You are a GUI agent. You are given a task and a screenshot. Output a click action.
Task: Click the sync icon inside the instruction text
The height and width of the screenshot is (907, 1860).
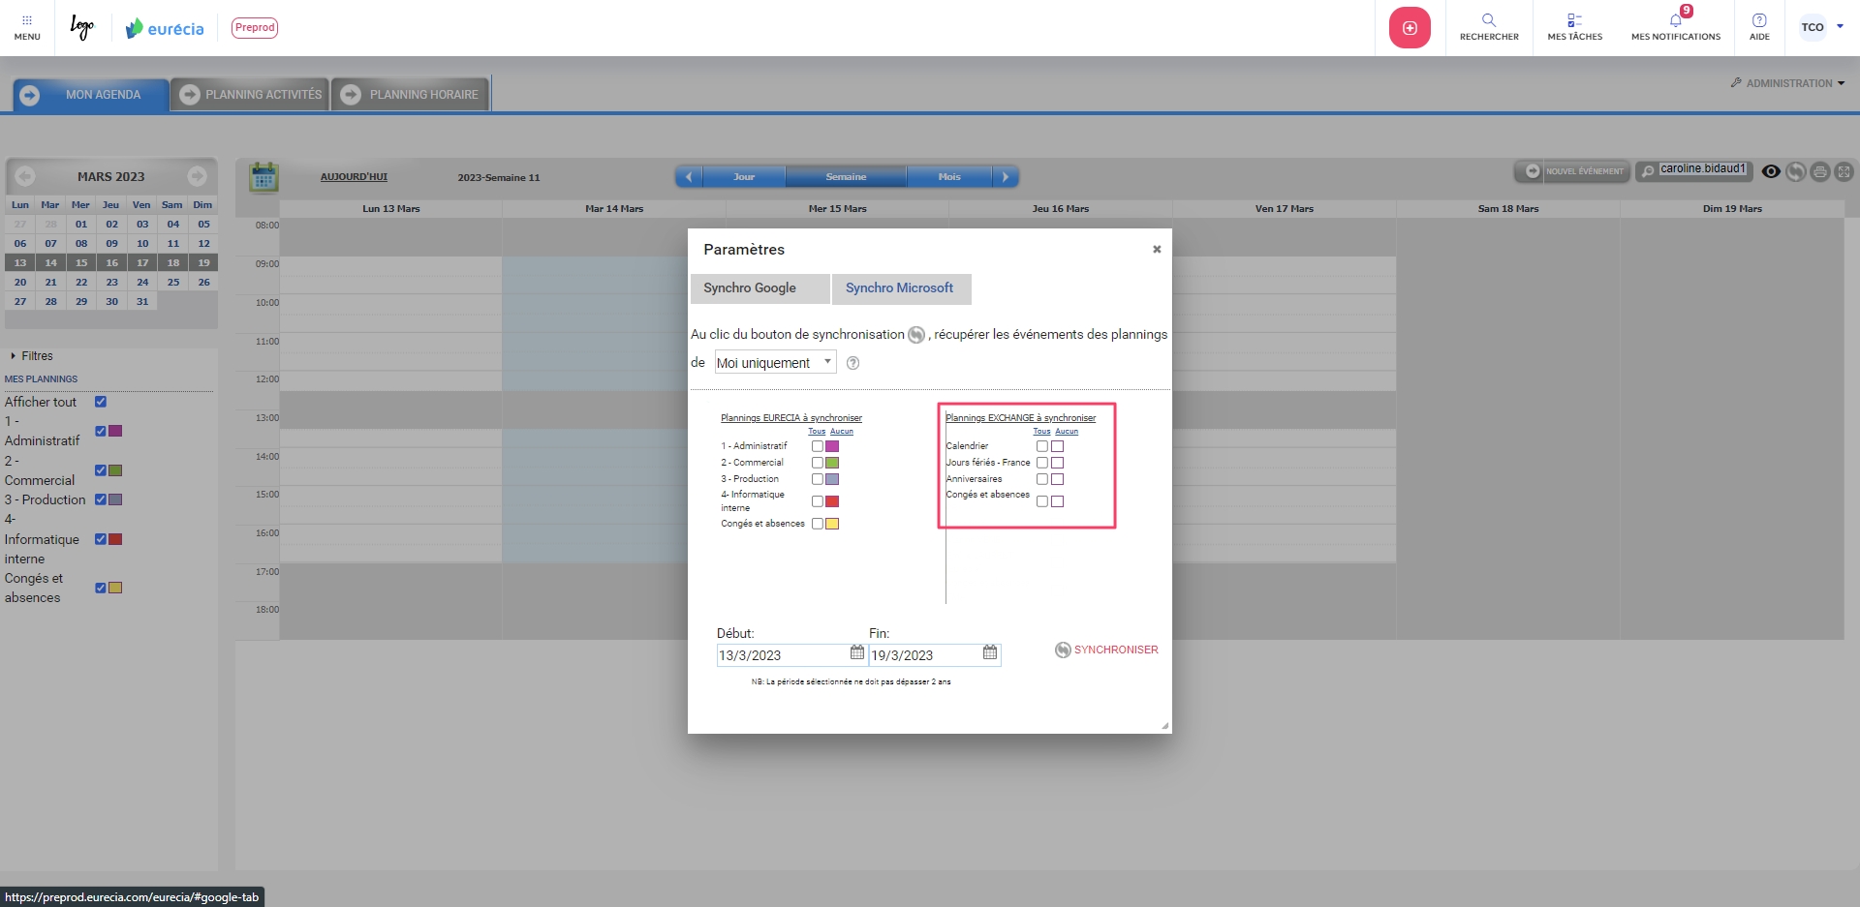click(916, 335)
